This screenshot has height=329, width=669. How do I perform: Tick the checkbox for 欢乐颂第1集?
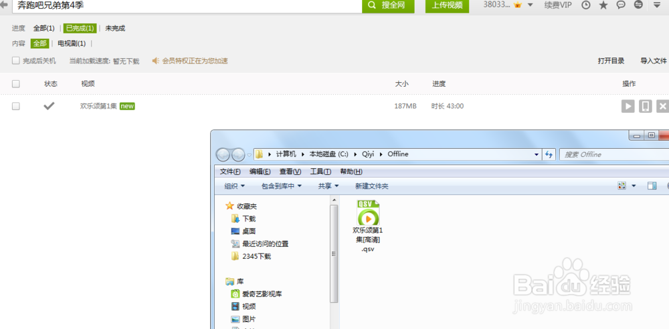coord(16,106)
